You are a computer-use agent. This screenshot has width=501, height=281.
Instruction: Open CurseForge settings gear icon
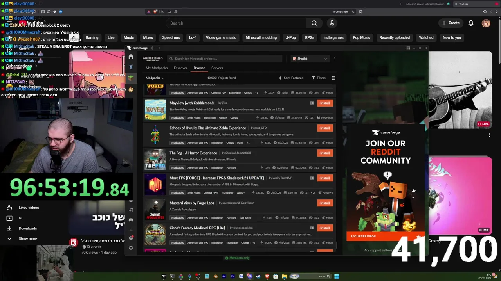[131, 248]
